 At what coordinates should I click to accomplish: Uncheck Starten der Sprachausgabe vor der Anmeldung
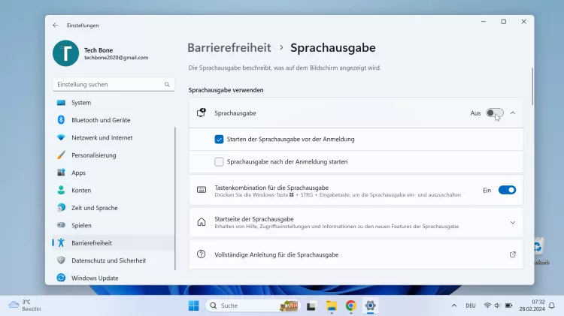[219, 140]
